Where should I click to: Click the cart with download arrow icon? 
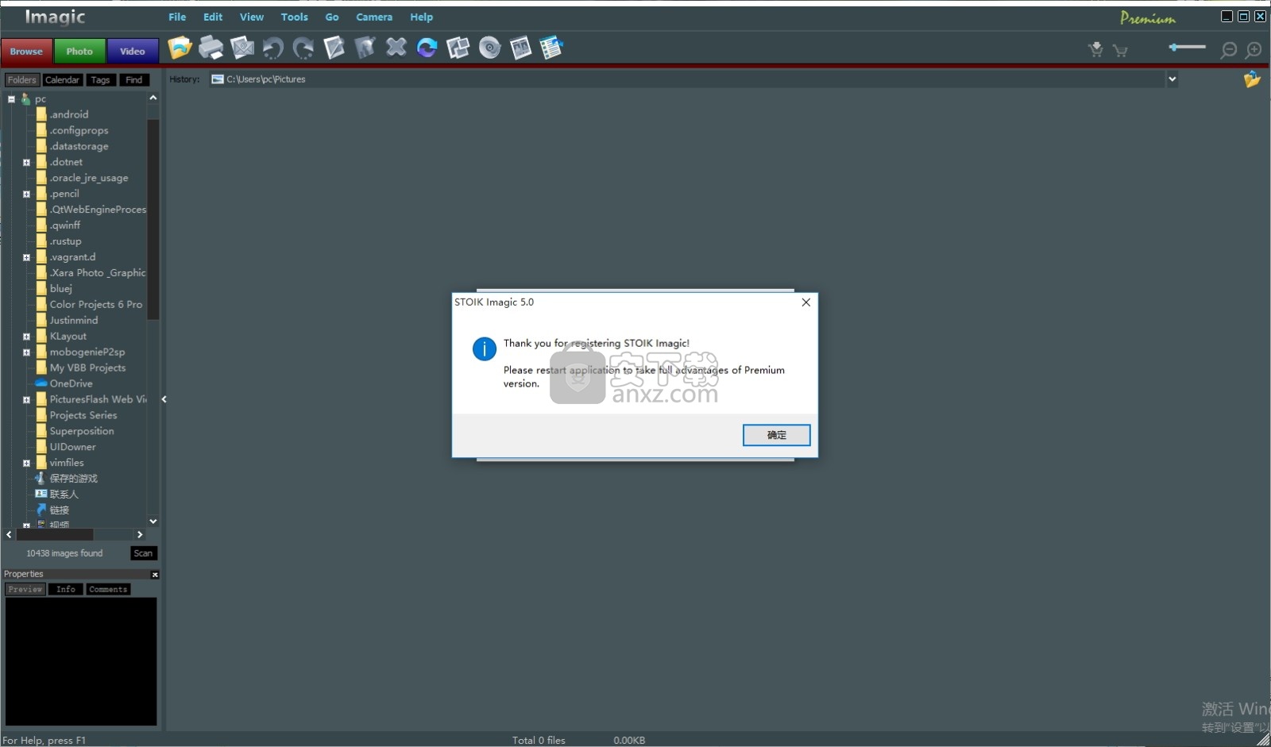click(x=1096, y=50)
